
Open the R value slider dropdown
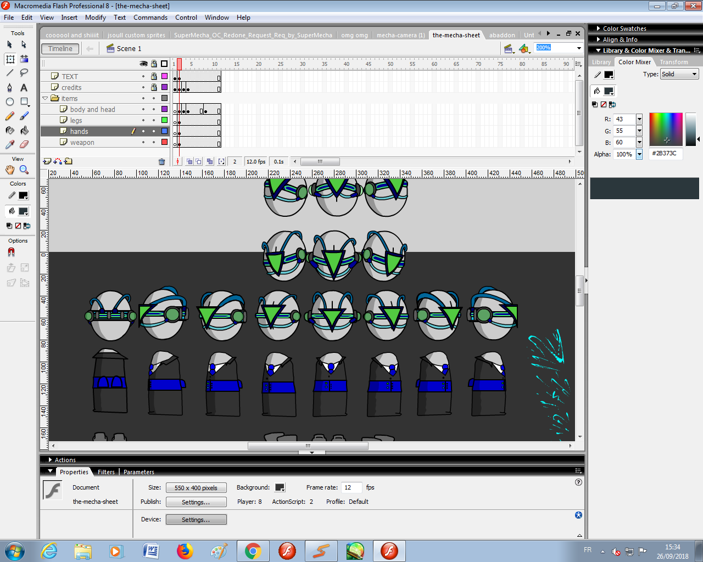pos(639,119)
